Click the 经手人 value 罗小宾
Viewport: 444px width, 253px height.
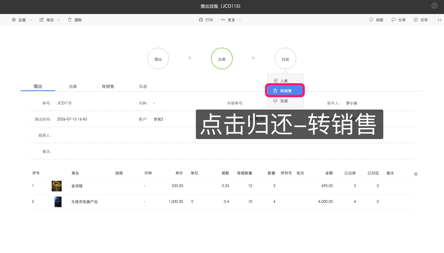point(352,103)
